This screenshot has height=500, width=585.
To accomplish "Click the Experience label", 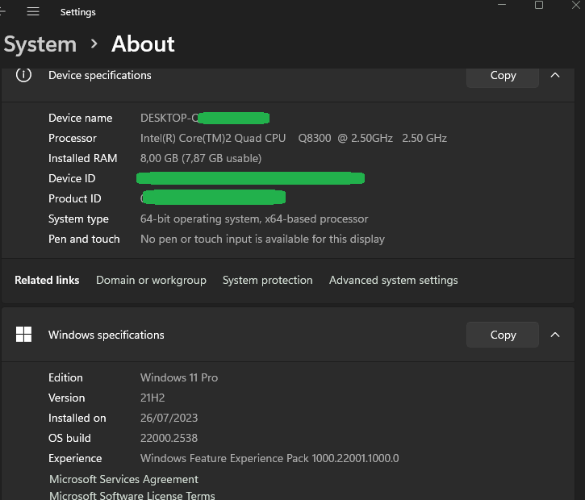I will [75, 458].
